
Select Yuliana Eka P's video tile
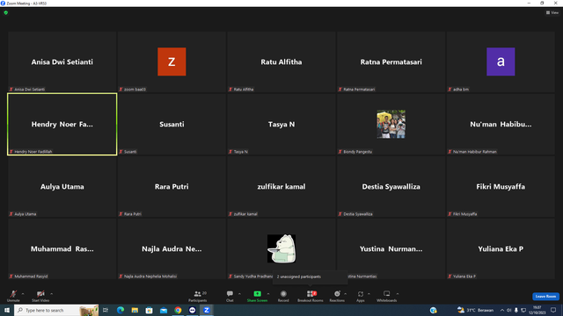(x=501, y=249)
